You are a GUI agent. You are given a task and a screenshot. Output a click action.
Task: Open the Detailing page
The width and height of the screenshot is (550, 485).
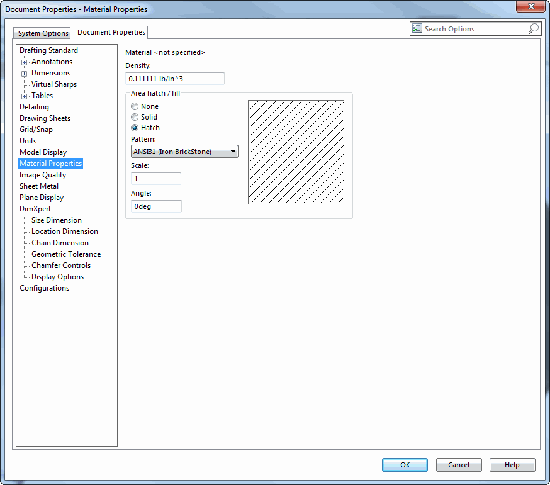pyautogui.click(x=35, y=107)
